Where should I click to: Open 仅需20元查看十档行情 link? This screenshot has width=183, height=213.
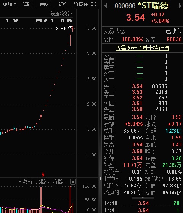pyautogui.click(x=142, y=48)
